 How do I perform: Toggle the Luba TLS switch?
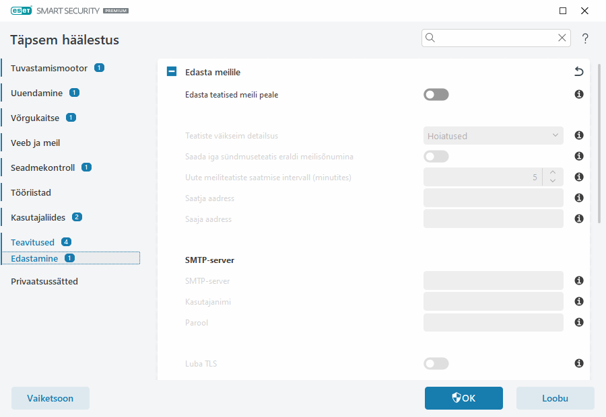[x=436, y=364]
